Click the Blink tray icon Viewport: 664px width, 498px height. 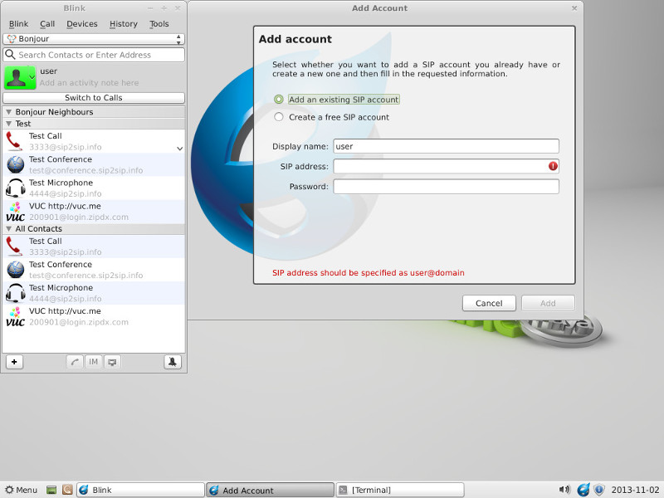(583, 490)
